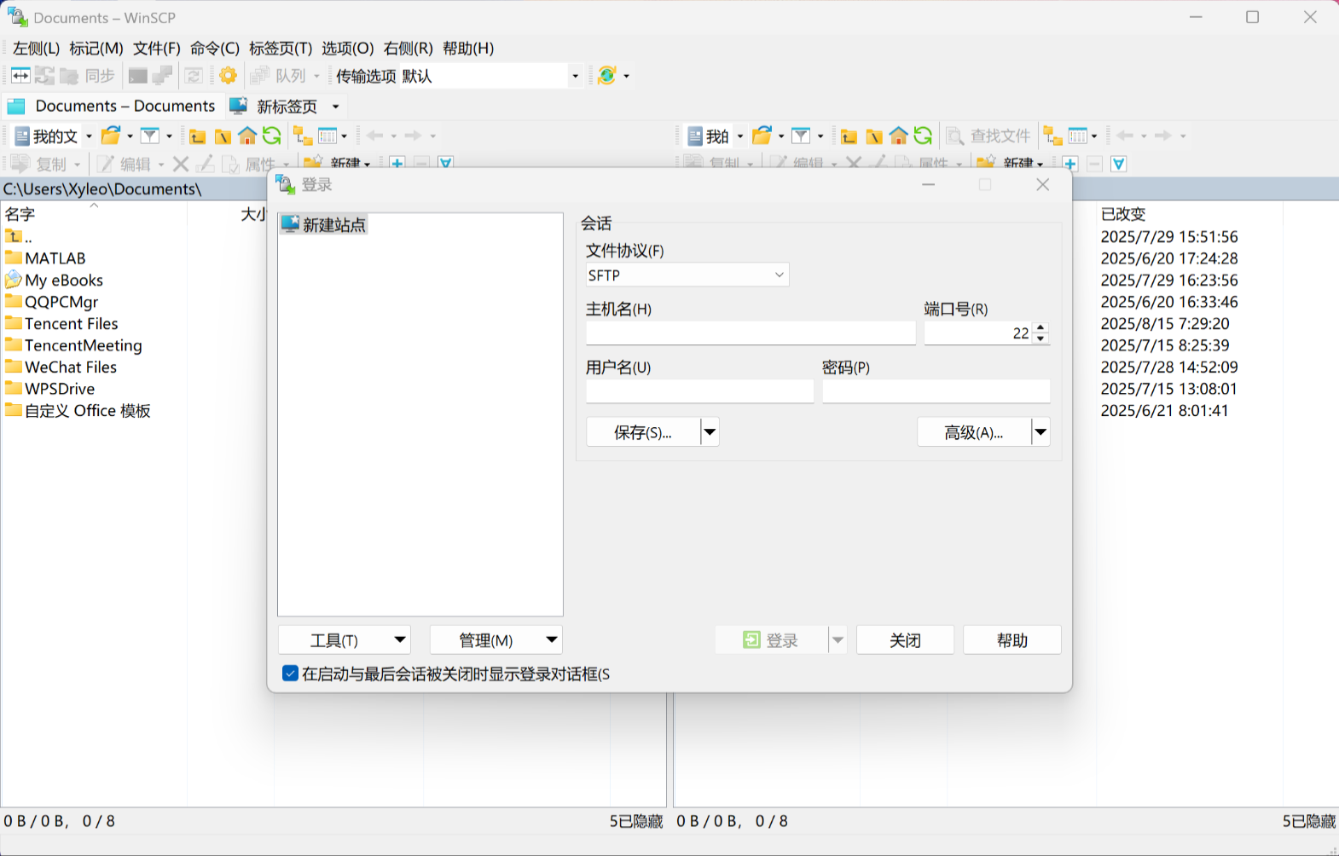Viewport: 1339px width, 856px height.
Task: Click the 高级(A)... button
Action: [974, 432]
